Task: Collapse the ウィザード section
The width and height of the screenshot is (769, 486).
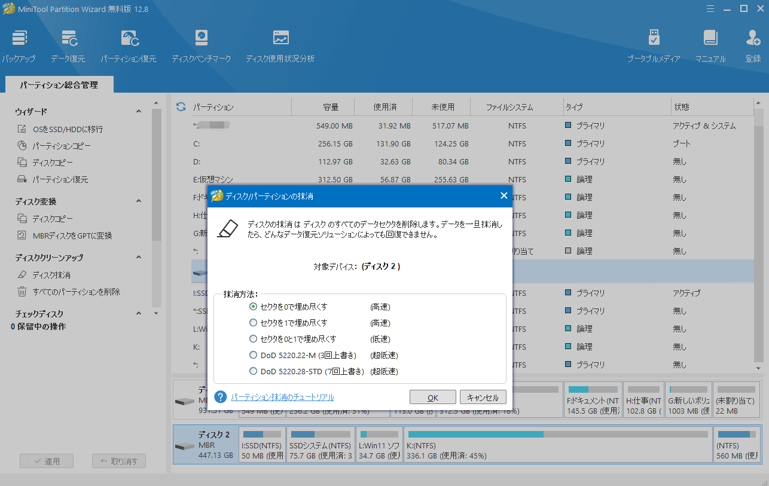Action: [139, 112]
